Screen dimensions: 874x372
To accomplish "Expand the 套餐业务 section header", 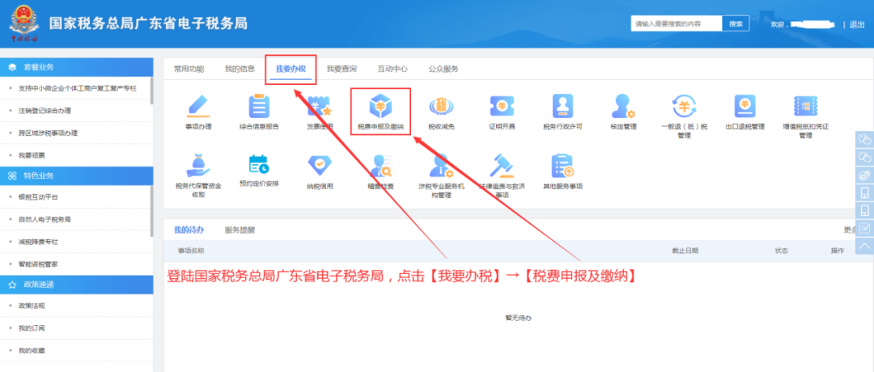I will point(76,67).
